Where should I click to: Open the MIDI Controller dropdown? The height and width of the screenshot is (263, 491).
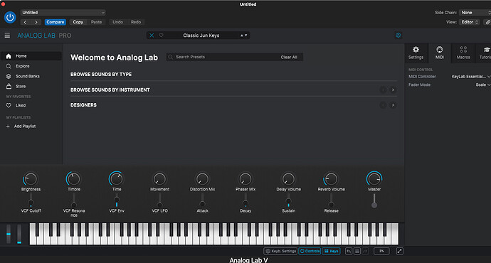coord(470,76)
